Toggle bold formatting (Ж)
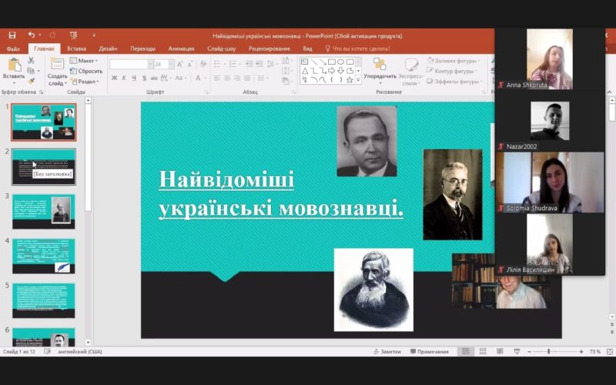Screen dimensions: 616x385 tap(114, 78)
